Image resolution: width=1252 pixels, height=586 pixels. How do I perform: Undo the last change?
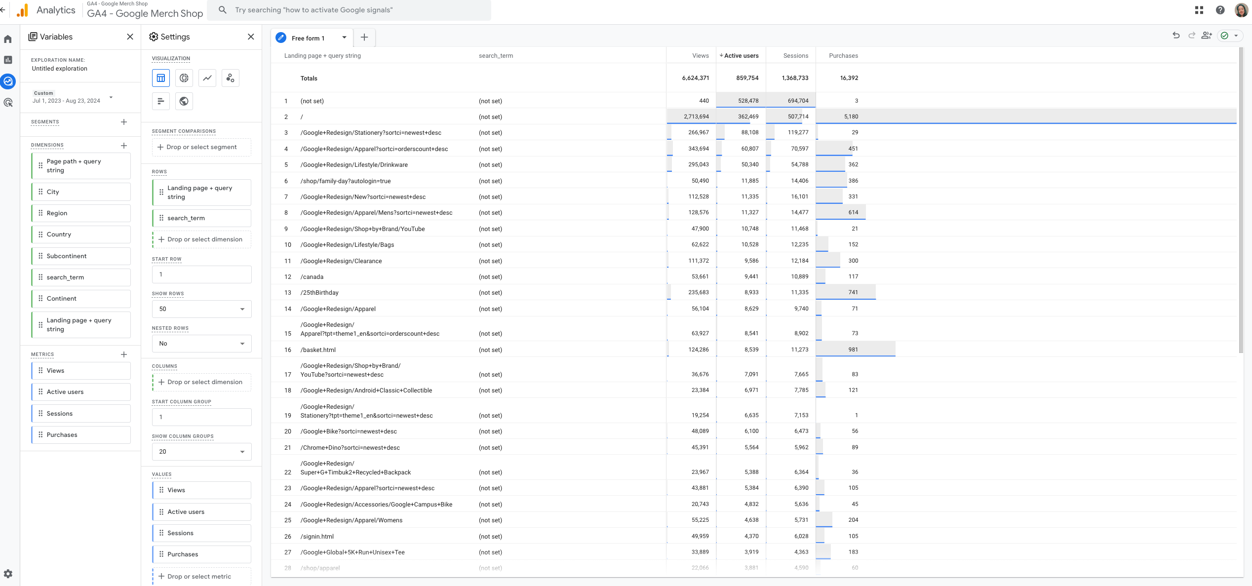point(1176,36)
